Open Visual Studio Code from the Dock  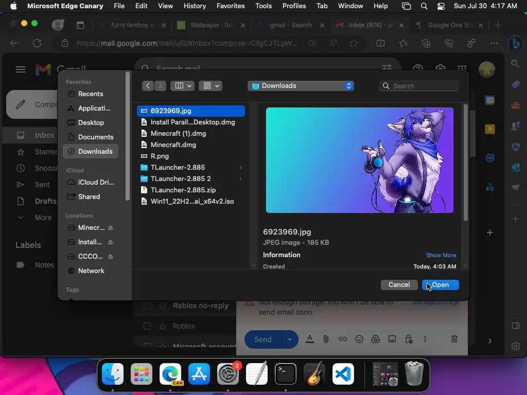coord(343,374)
